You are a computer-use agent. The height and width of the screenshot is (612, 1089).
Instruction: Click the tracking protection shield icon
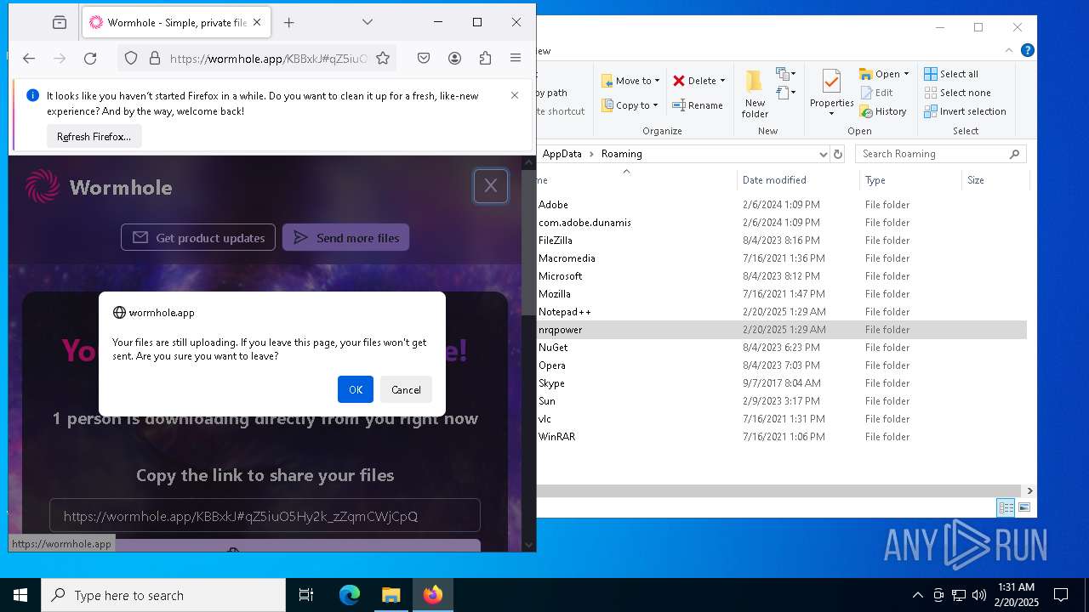click(x=131, y=58)
